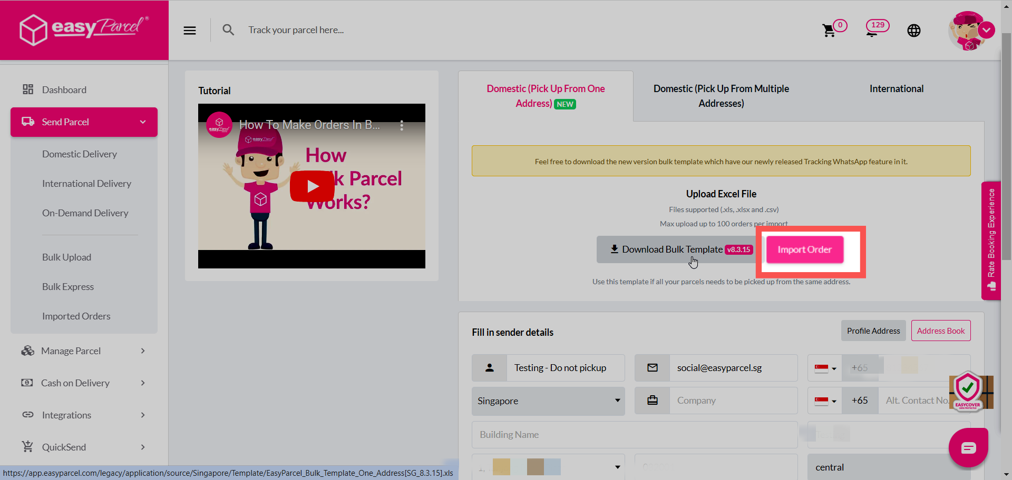Click the email envelope icon

[x=653, y=368]
